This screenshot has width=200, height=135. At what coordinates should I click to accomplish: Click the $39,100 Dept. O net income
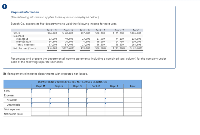85,48
